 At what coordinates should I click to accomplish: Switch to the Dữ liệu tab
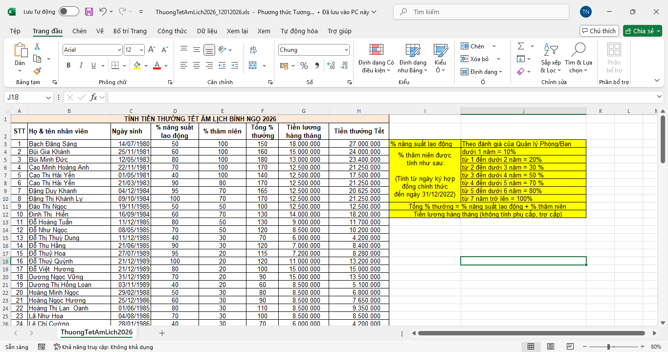[x=207, y=31]
